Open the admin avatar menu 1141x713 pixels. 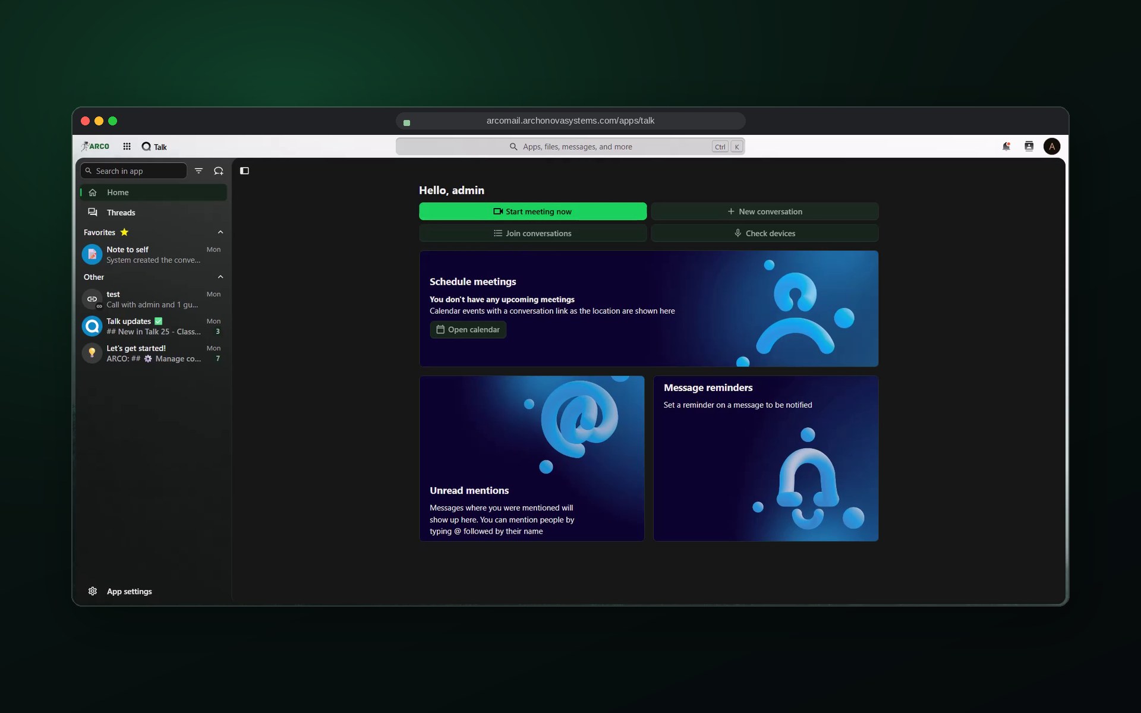point(1052,146)
